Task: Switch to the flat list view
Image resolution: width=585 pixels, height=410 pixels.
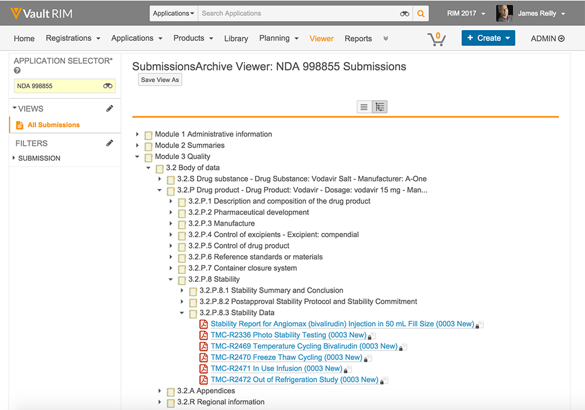Action: coord(364,107)
